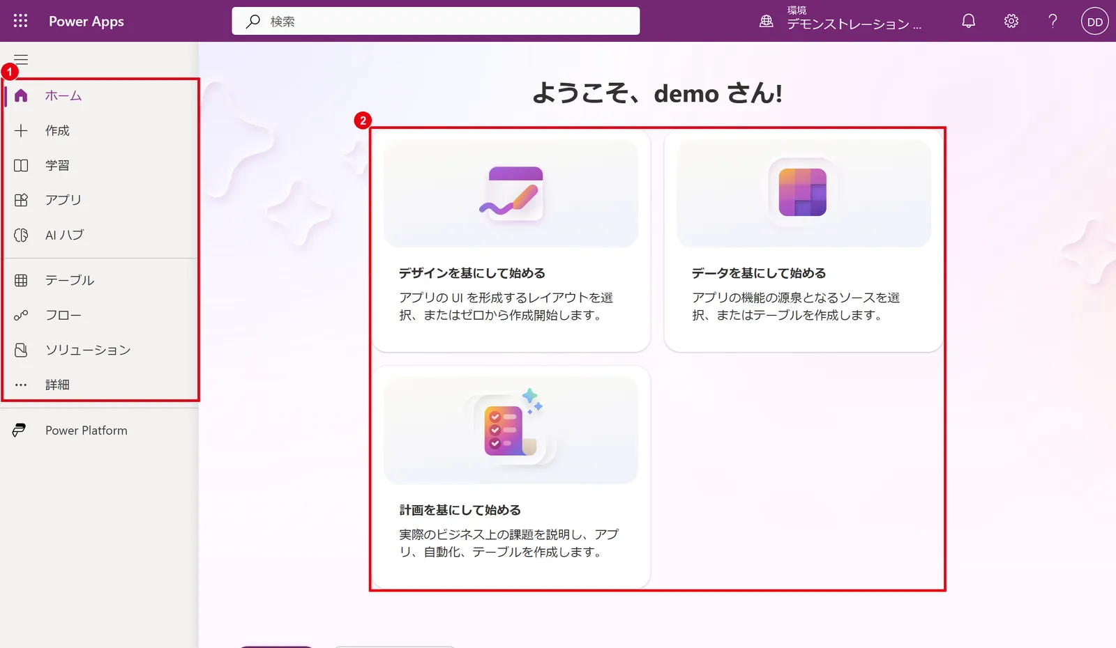Screen dimensions: 1116x648
Task: Click the Home icon in sidebar
Action: pos(21,95)
